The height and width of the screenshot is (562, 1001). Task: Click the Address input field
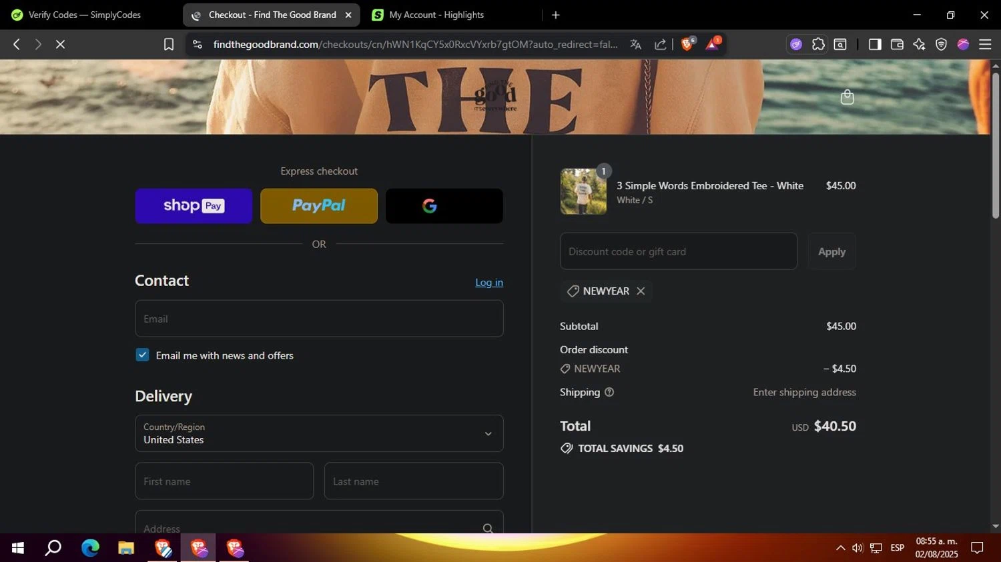(319, 523)
